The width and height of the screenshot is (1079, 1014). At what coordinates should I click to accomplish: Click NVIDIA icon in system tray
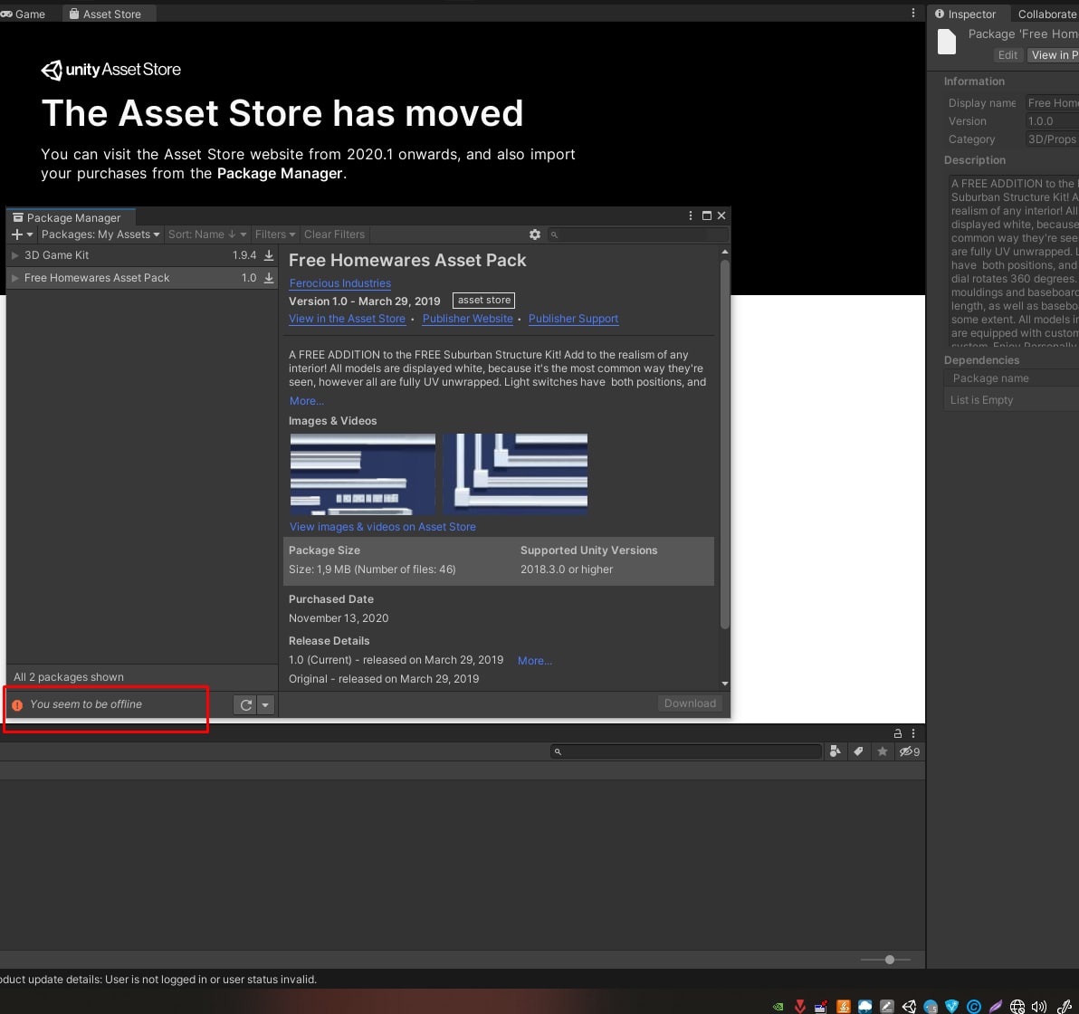[778, 1007]
